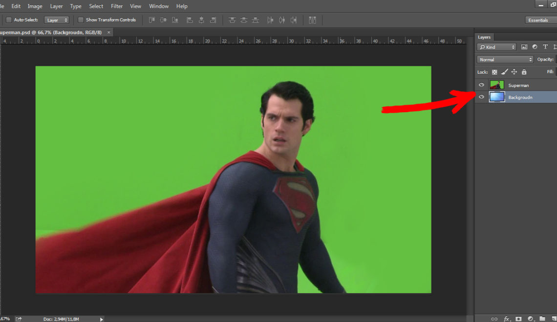Click Auto-Align Layers icon
This screenshot has width=557, height=322.
(x=312, y=20)
